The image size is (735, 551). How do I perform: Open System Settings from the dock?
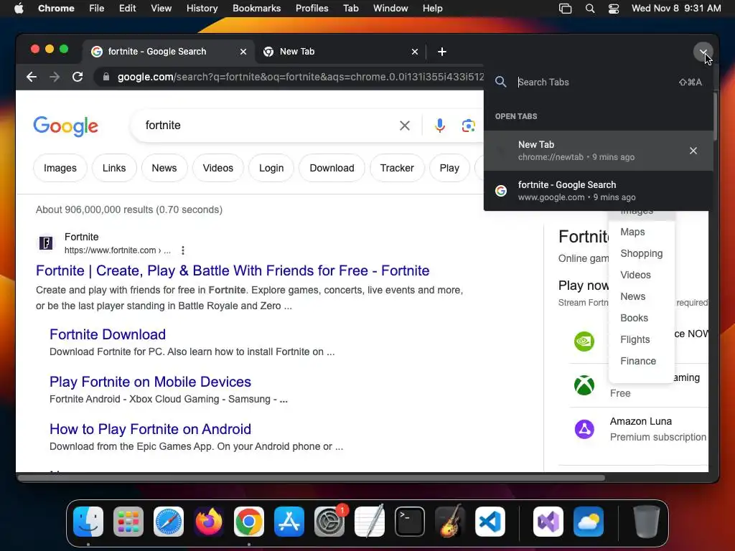(x=329, y=522)
